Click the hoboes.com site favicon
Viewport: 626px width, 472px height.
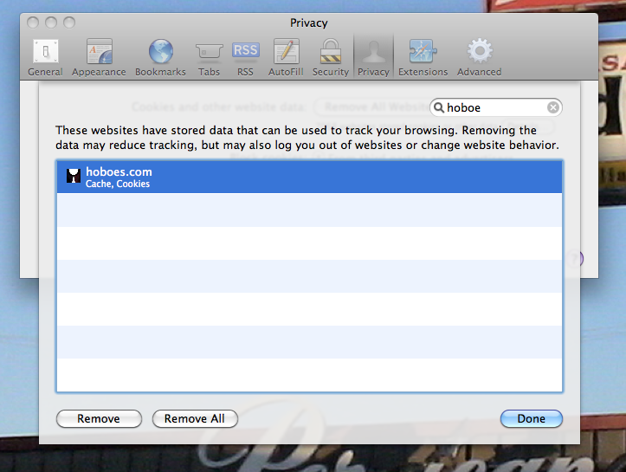[x=74, y=177]
